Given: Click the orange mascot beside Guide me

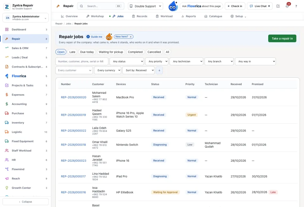Looking at the screenshot, I should point(109,36).
